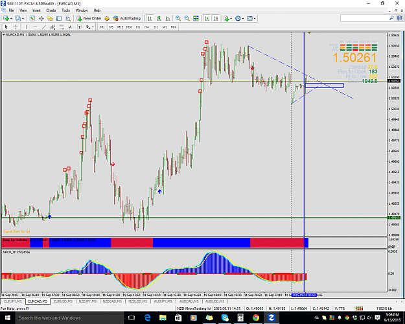Viewport: 405px width, 324px height.
Task: Open the Navigator panel icon
Action: tap(50, 18)
